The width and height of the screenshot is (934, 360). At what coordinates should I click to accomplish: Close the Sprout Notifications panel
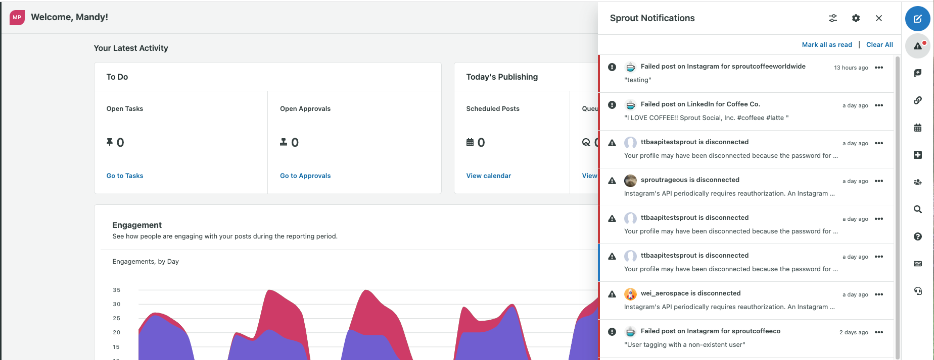coord(879,18)
